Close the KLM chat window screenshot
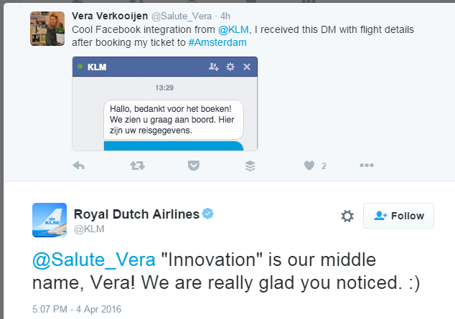 click(247, 67)
